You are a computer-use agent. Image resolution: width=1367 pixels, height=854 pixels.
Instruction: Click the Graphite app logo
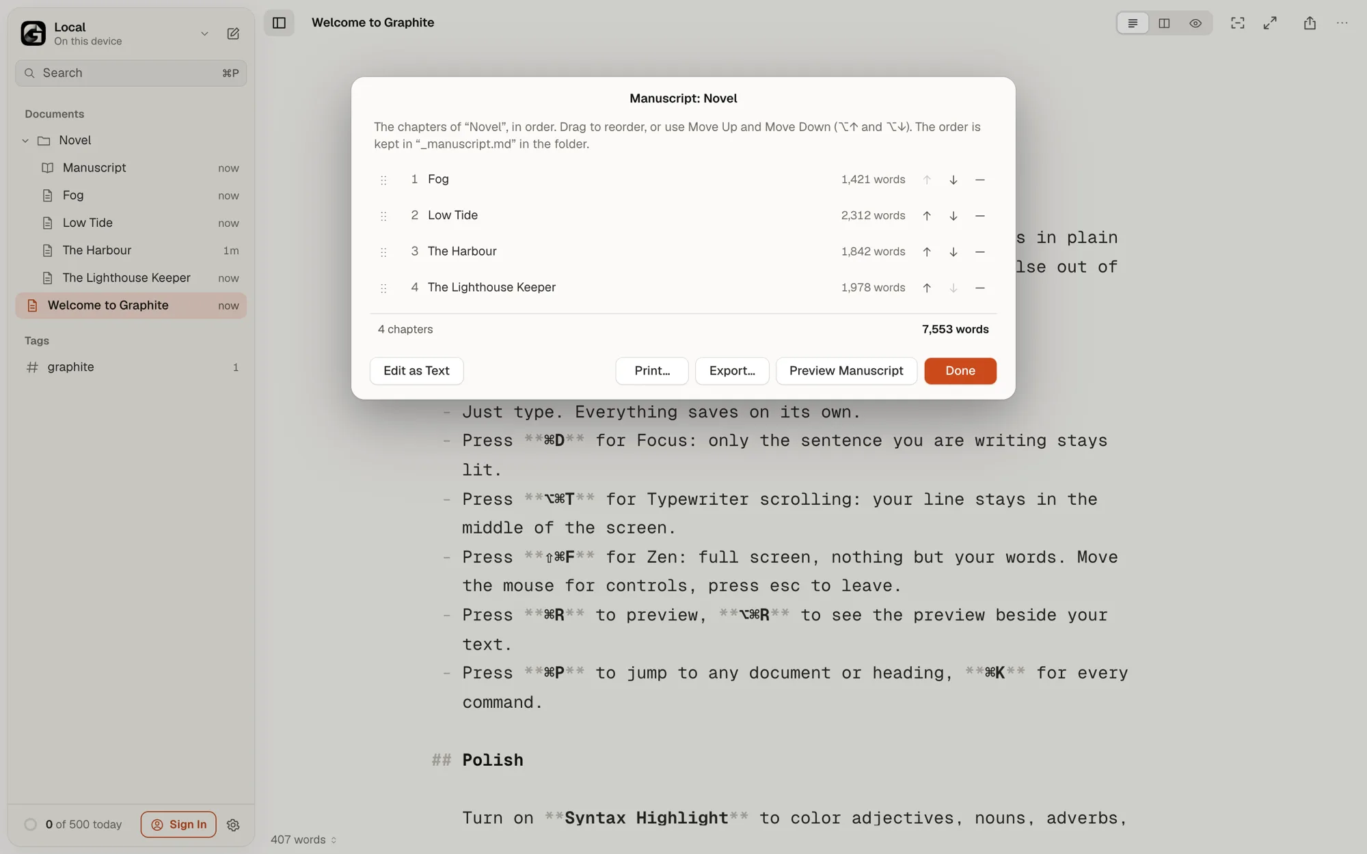pos(33,33)
